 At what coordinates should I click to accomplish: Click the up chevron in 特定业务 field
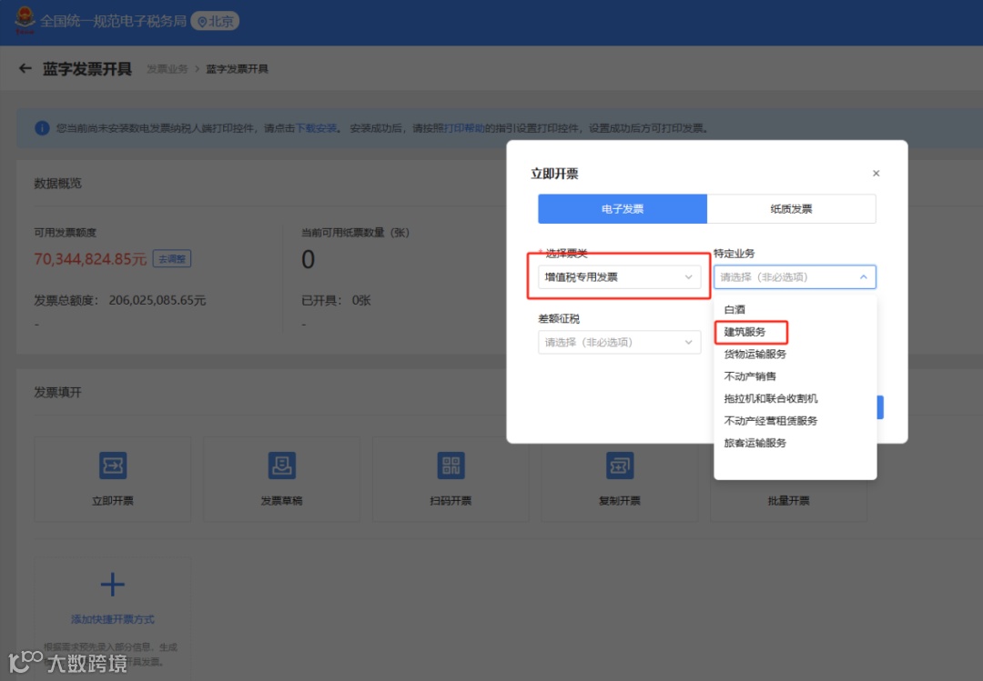point(863,277)
